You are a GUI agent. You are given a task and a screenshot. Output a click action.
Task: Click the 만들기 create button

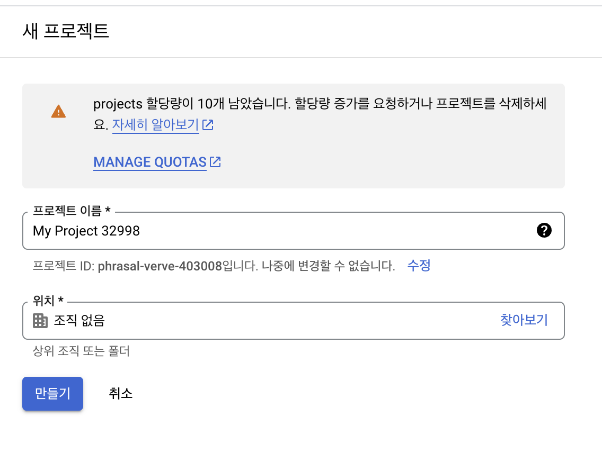52,394
